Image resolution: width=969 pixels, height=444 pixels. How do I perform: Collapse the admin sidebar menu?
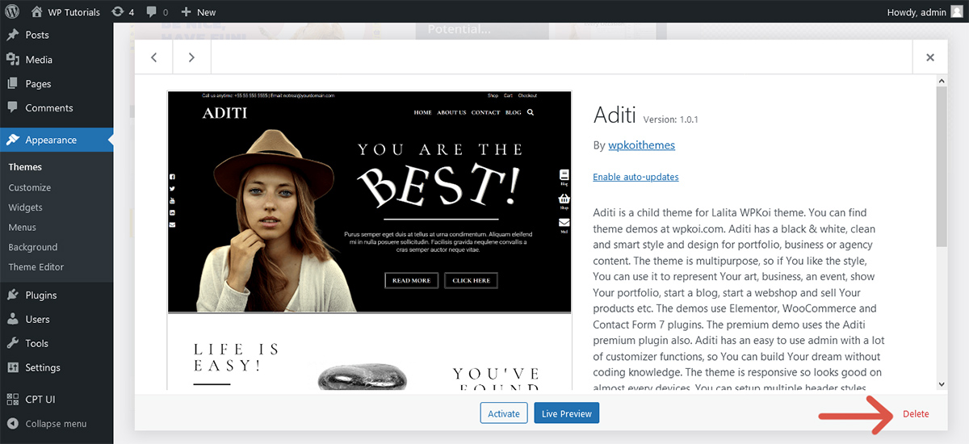pos(47,424)
